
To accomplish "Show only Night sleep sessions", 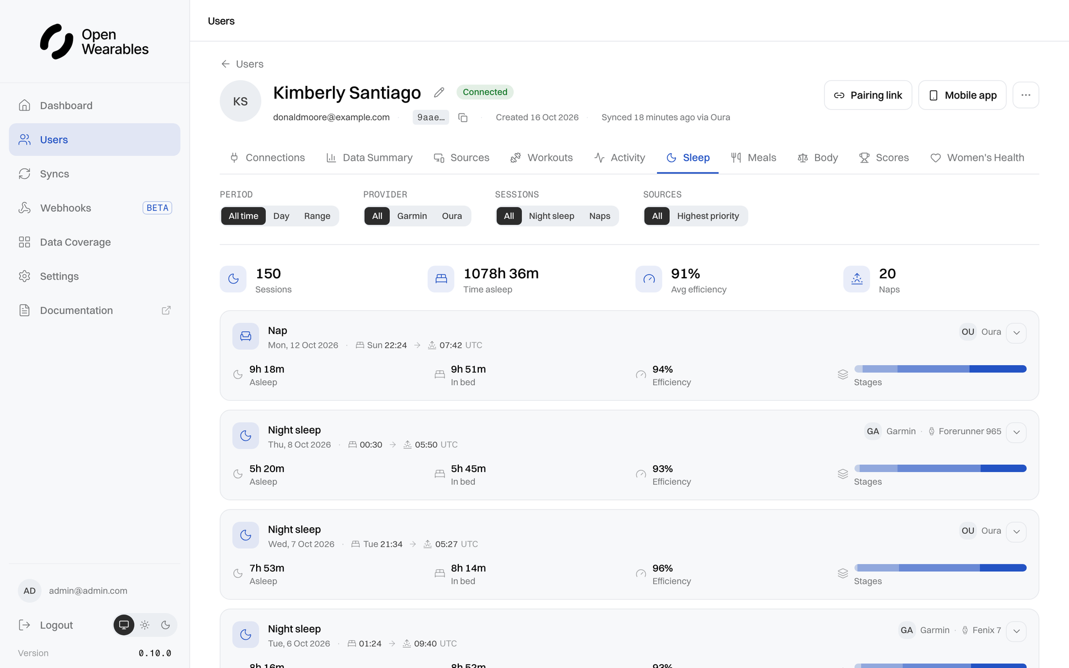I will click(x=552, y=216).
